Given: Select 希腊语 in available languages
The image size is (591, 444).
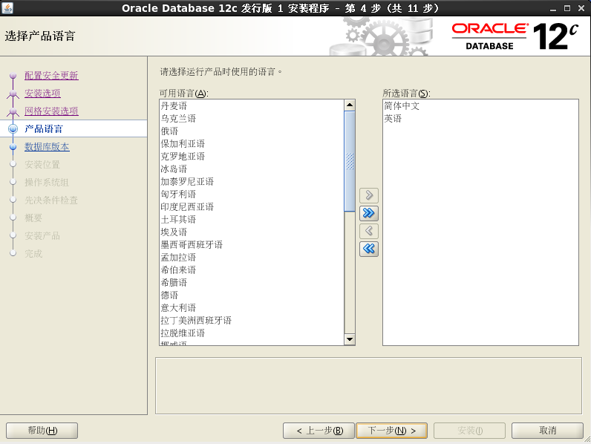Looking at the screenshot, I should click(x=252, y=283).
